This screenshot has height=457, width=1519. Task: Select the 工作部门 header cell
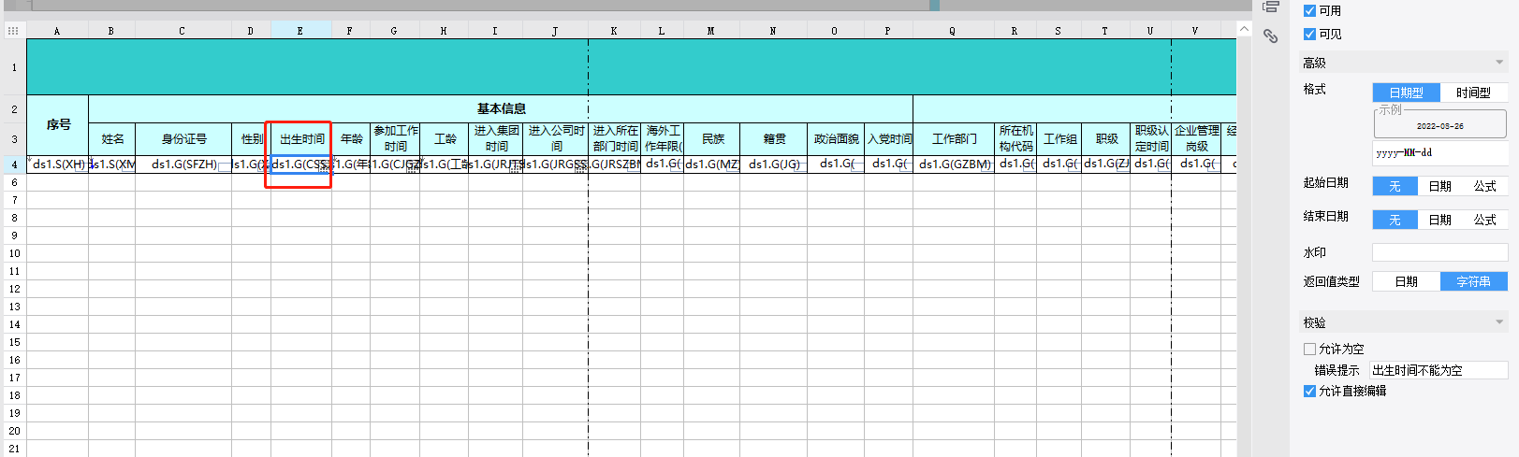954,139
